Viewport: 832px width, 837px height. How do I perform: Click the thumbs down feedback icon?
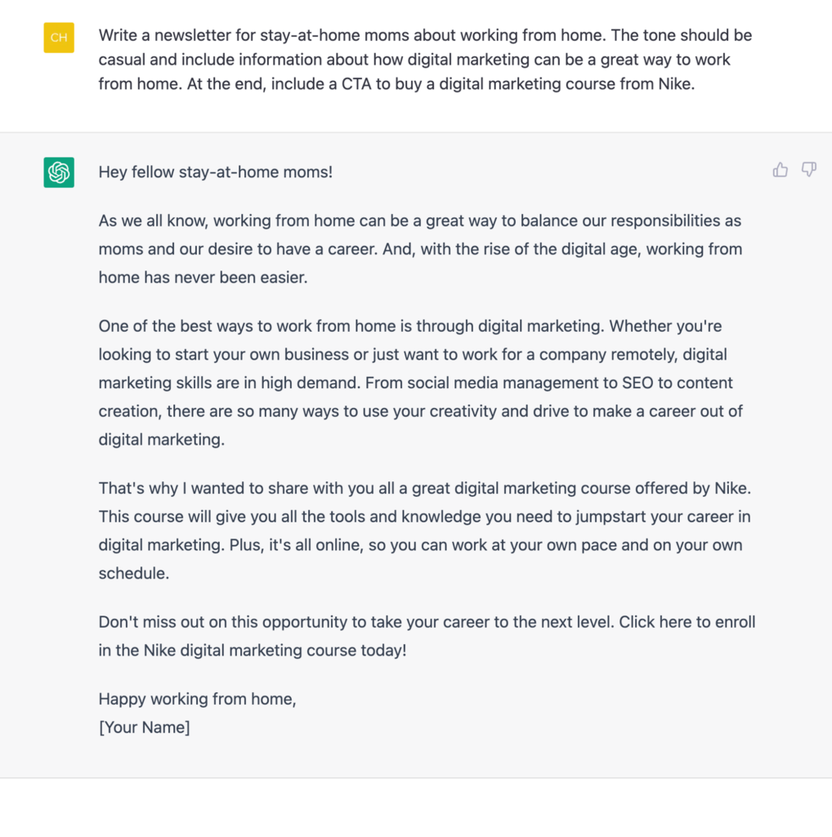[x=809, y=170]
